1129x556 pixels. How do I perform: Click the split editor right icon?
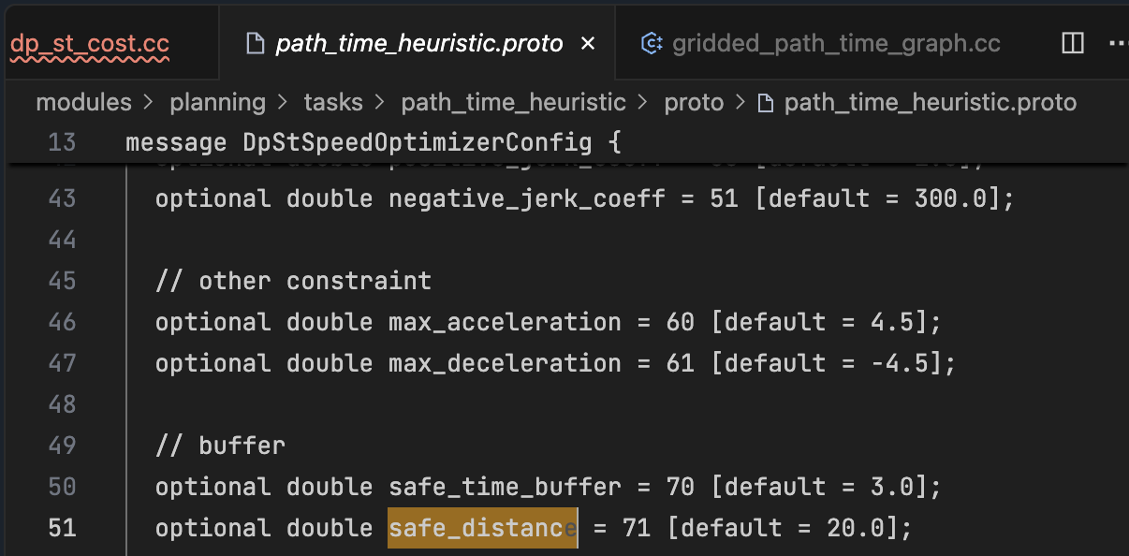[x=1073, y=43]
